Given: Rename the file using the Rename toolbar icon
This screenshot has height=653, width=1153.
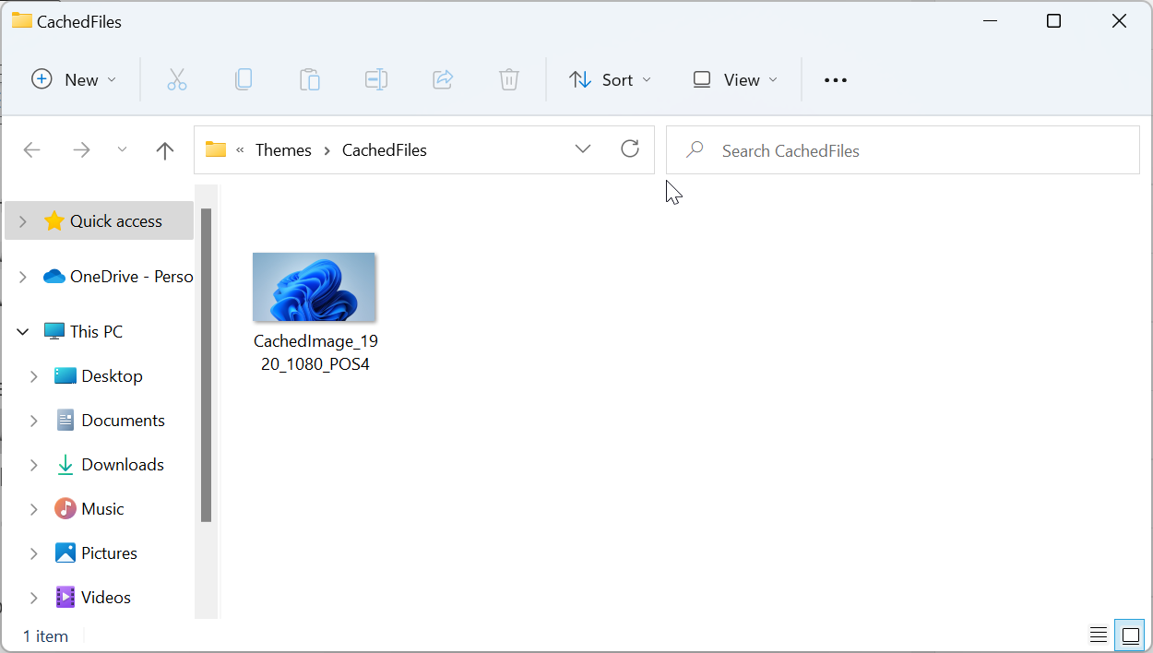Looking at the screenshot, I should [376, 79].
